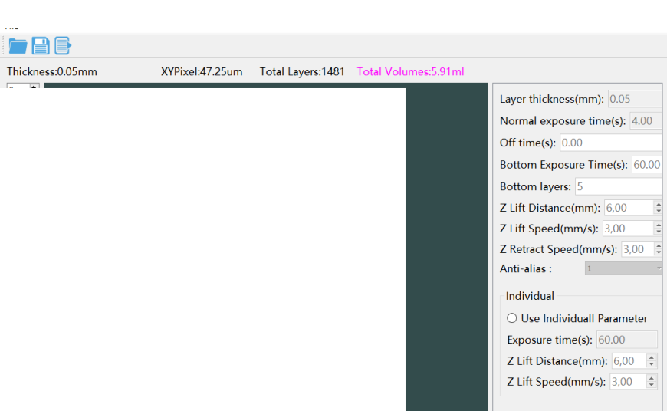This screenshot has width=667, height=411.
Task: Click the main Z Lift Distance value field
Action: point(629,208)
